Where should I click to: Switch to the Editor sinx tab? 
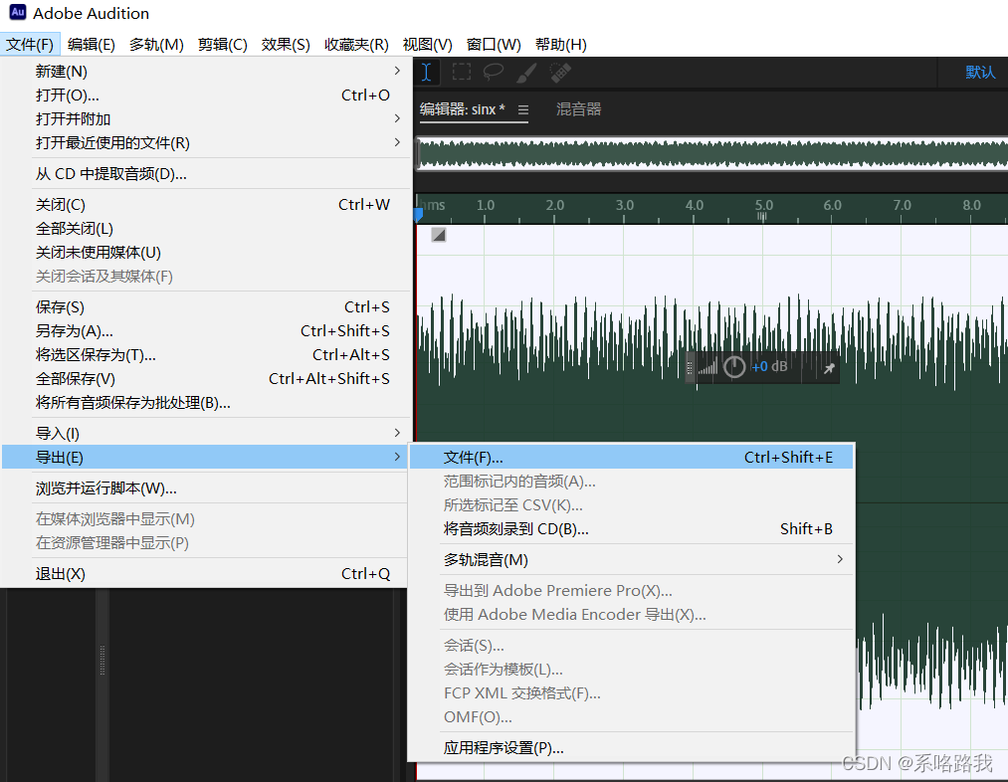coord(463,109)
